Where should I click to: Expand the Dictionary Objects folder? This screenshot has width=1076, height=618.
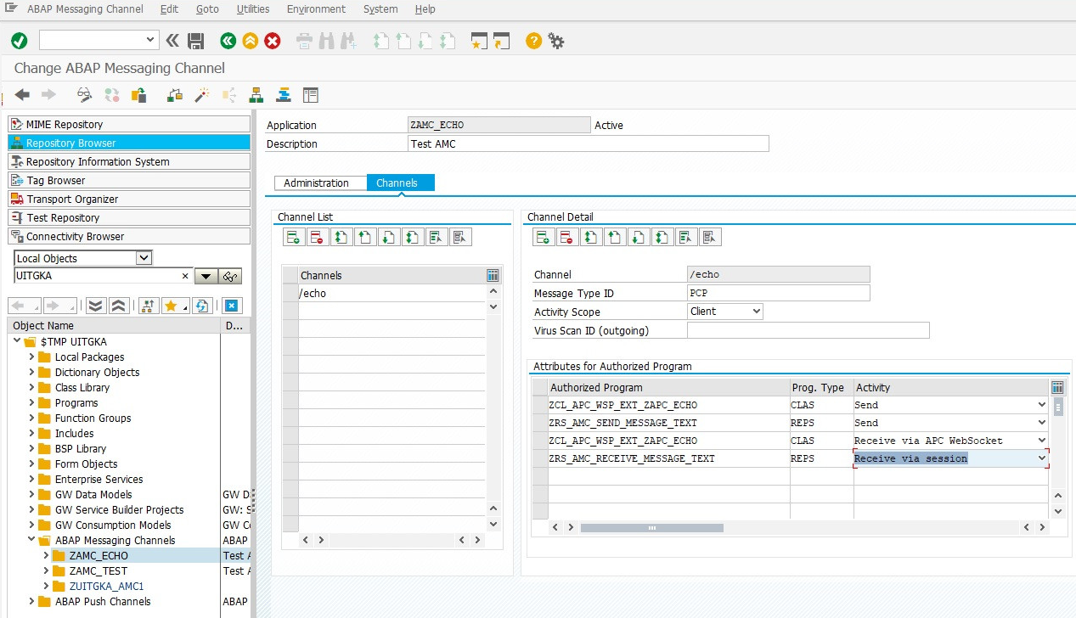32,373
